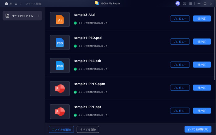Preview sample1-PPTX.pptx with プレビュー

tap(180, 88)
